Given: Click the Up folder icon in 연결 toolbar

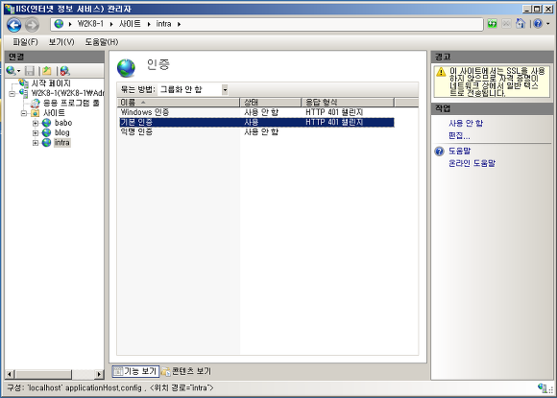Looking at the screenshot, I should (x=47, y=71).
